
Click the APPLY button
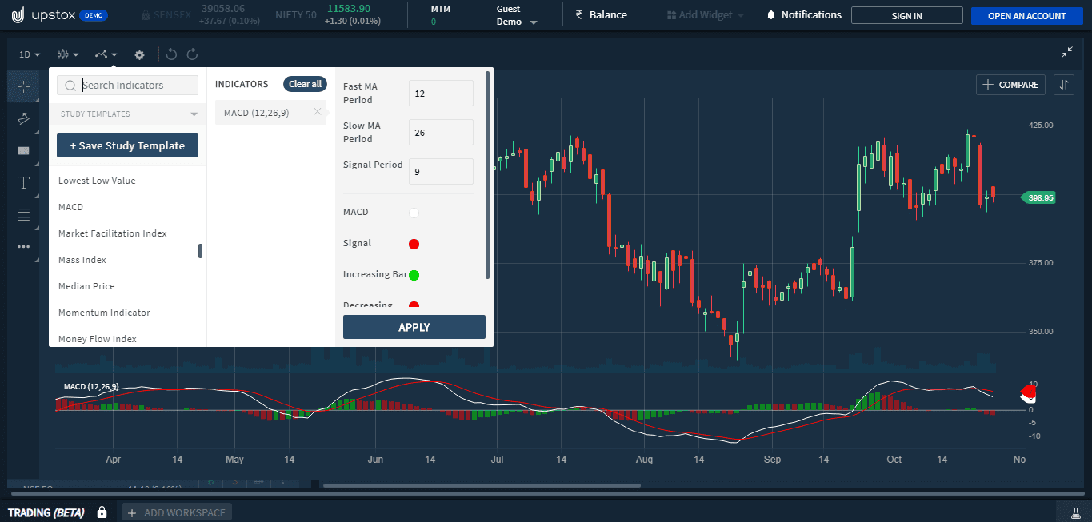point(414,327)
